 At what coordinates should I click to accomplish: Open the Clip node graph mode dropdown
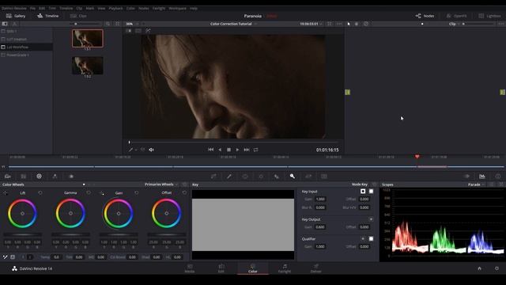tap(454, 24)
